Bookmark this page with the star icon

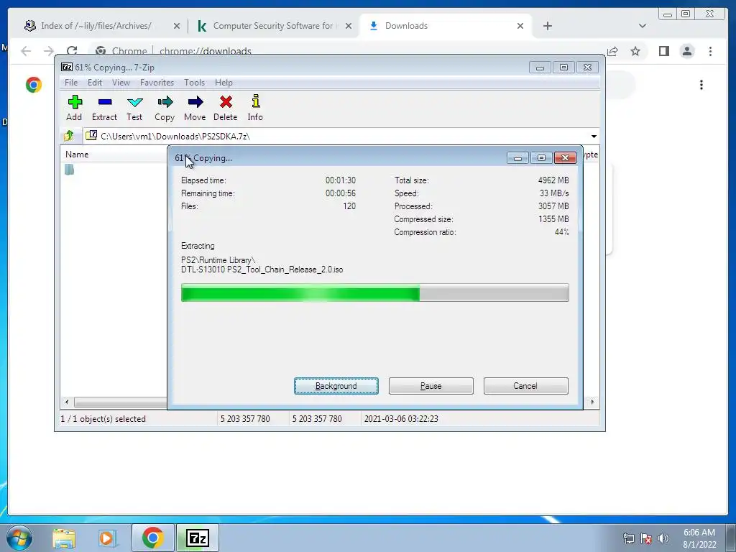click(x=635, y=51)
